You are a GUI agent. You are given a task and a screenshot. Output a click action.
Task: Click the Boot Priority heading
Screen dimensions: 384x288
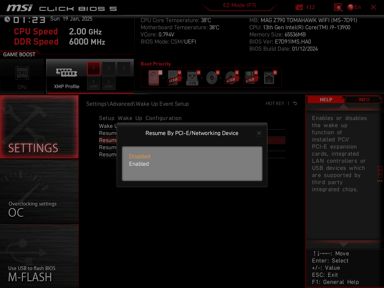click(156, 64)
